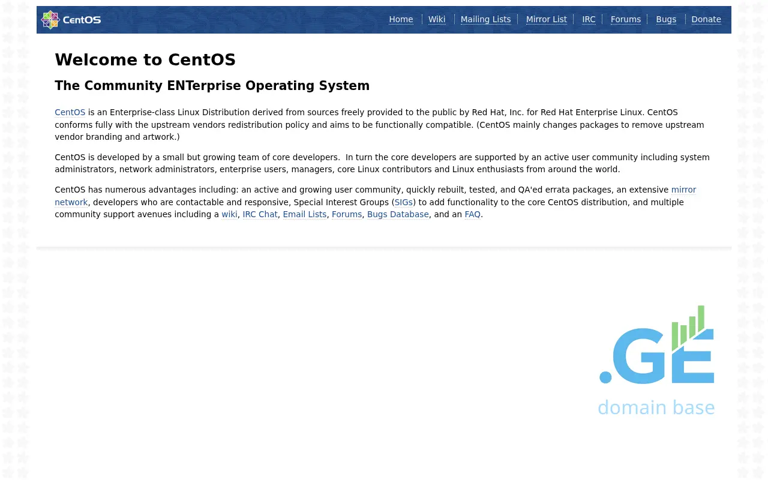Select Mirror List in the top navigation

[546, 19]
